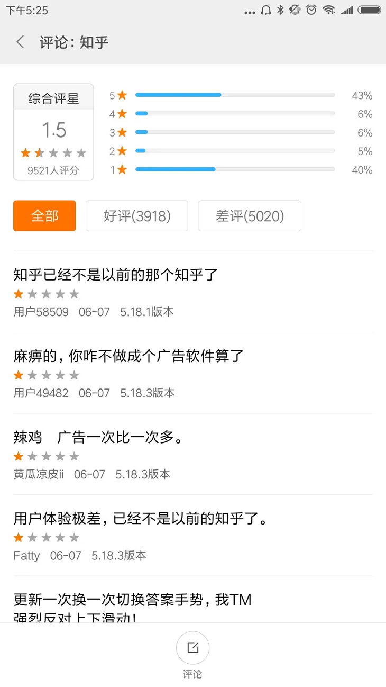Tap the Bluetooth status icon
This screenshot has width=386, height=687.
pos(281,10)
